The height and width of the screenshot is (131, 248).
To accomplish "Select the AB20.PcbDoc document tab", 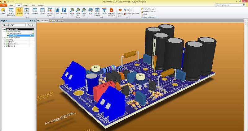I will [43, 21].
